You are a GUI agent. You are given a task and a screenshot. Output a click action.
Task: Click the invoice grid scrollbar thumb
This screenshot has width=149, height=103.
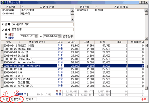point(146,67)
